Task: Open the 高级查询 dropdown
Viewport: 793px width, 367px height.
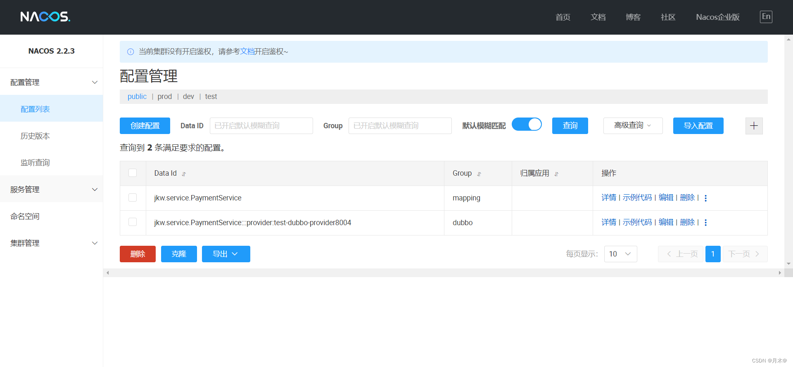Action: point(633,126)
